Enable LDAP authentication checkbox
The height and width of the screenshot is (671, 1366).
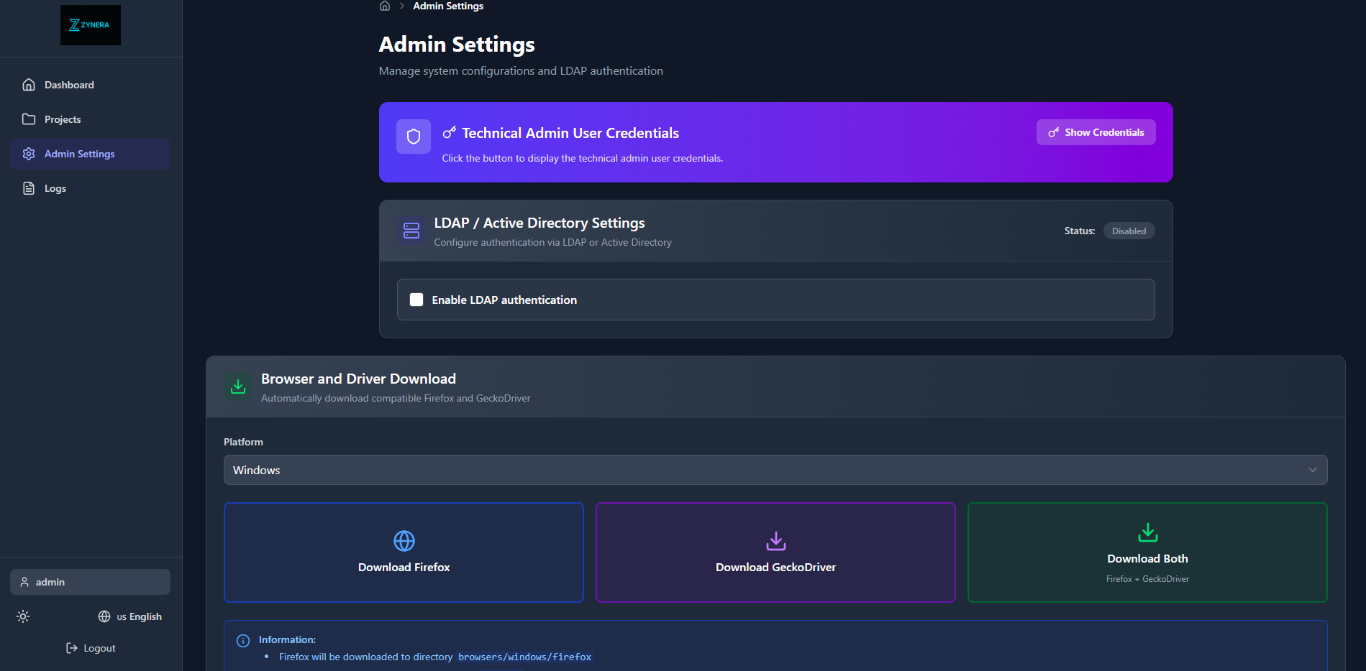416,300
